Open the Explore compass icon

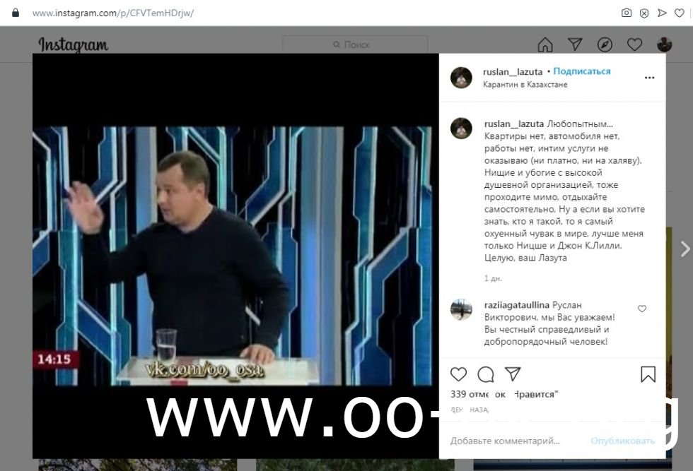click(605, 44)
